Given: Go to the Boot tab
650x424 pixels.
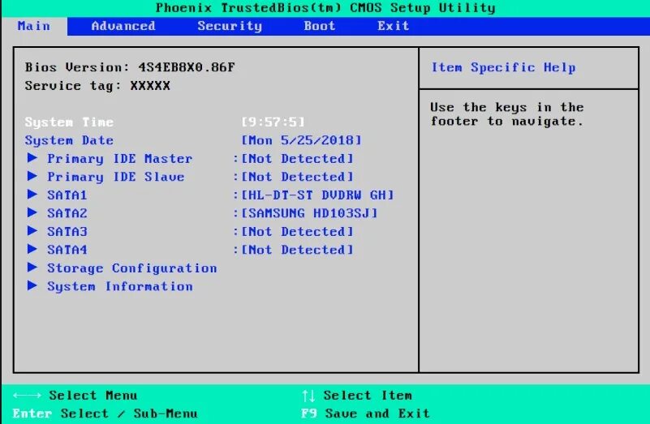Looking at the screenshot, I should (x=319, y=26).
